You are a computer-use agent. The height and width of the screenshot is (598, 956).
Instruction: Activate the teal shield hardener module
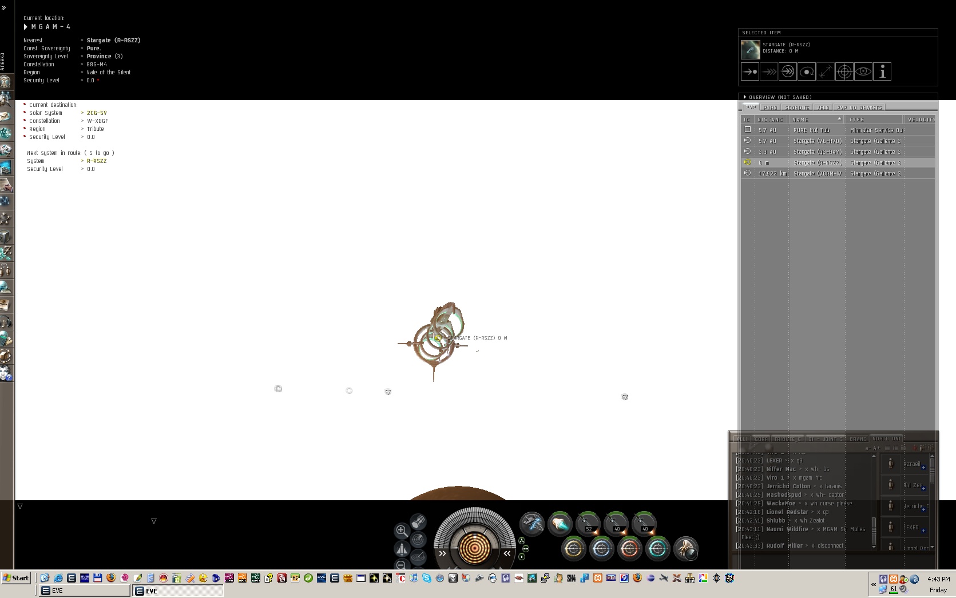click(657, 549)
